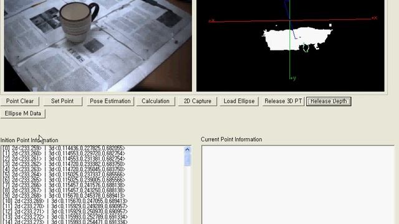
Task: Click the Release 3D PT button
Action: (x=283, y=101)
